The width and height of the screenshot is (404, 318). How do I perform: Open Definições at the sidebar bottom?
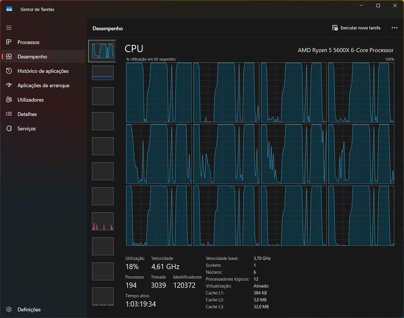tap(43, 309)
